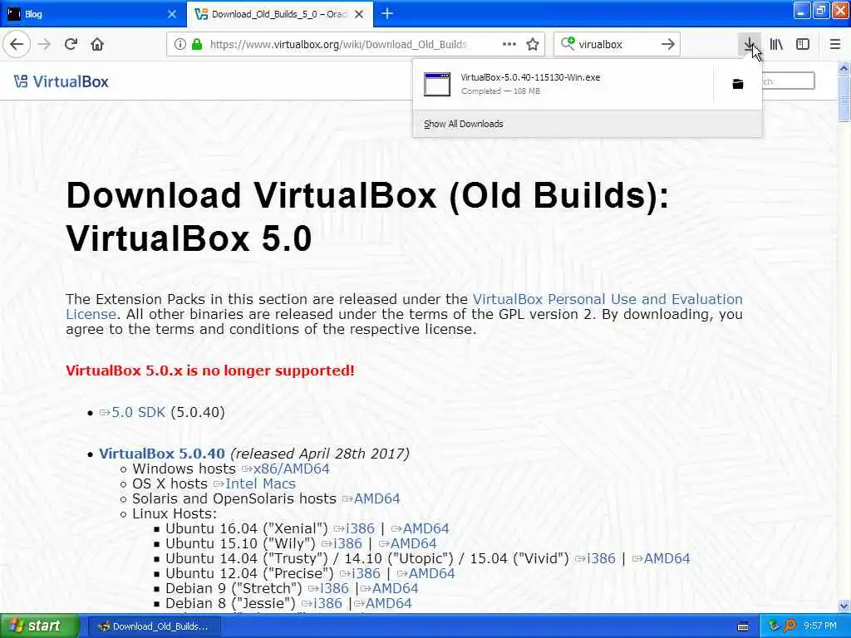Click the keyboard icon in taskbar

tap(743, 626)
